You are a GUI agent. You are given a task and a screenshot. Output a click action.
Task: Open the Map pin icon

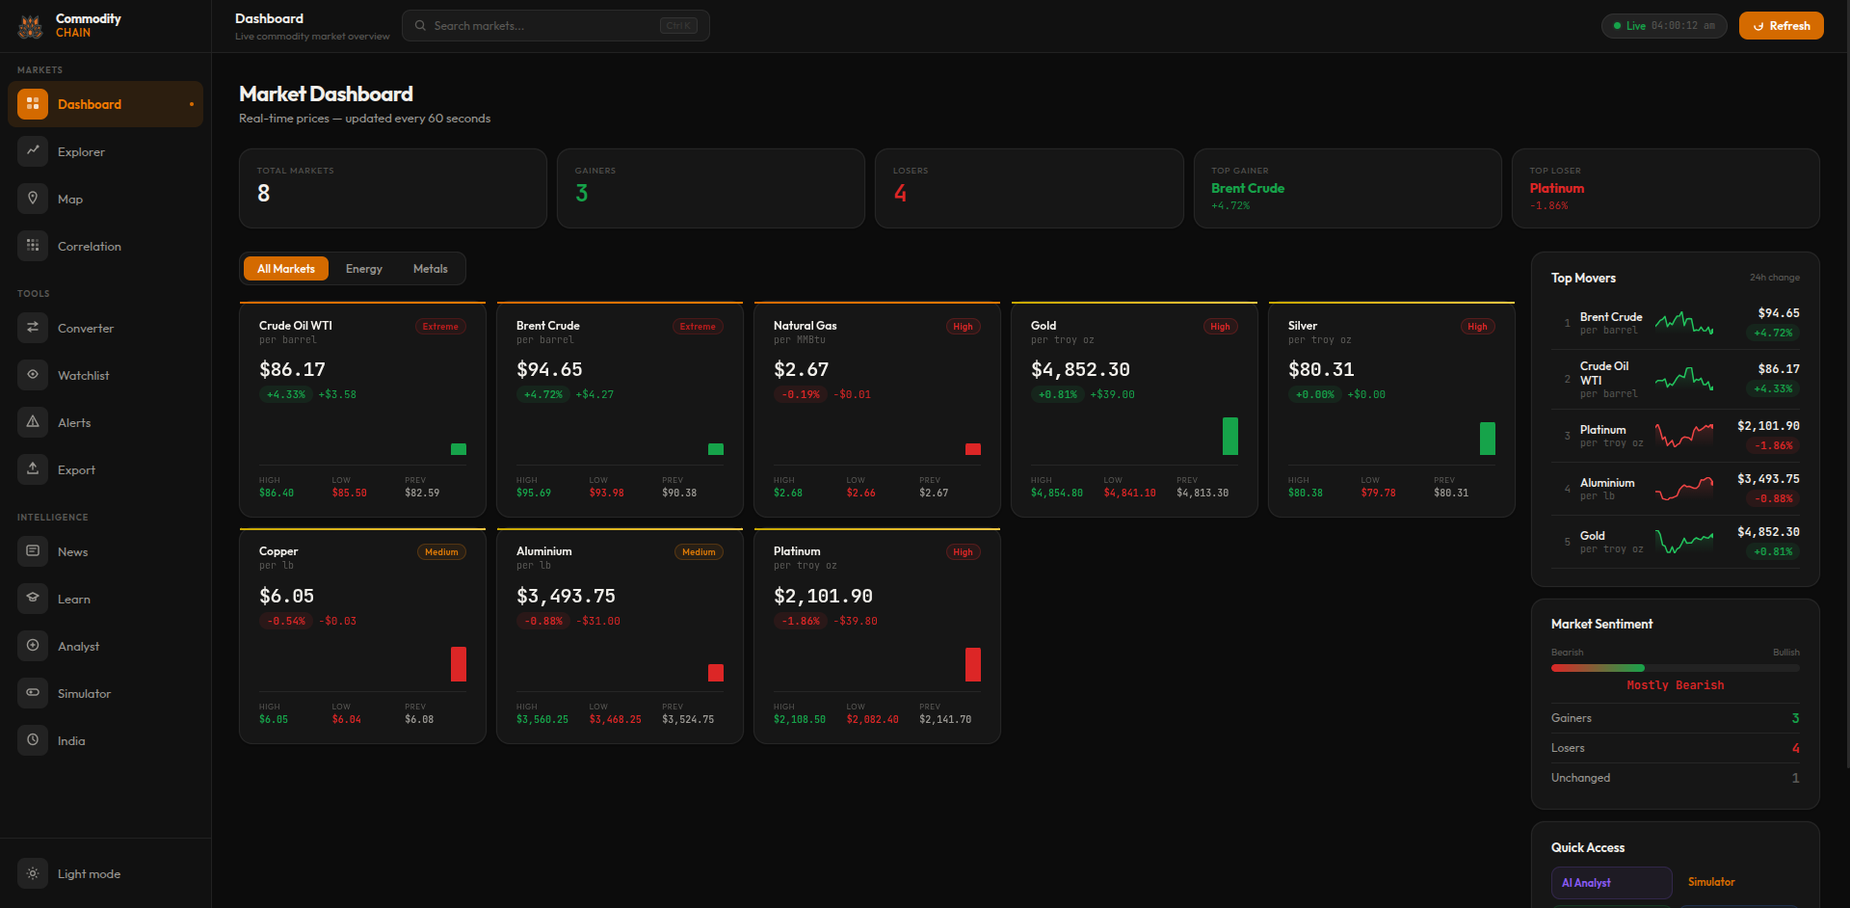pos(33,198)
